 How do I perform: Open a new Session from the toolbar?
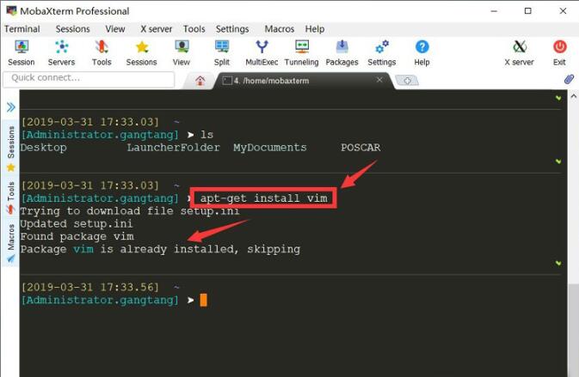point(22,52)
